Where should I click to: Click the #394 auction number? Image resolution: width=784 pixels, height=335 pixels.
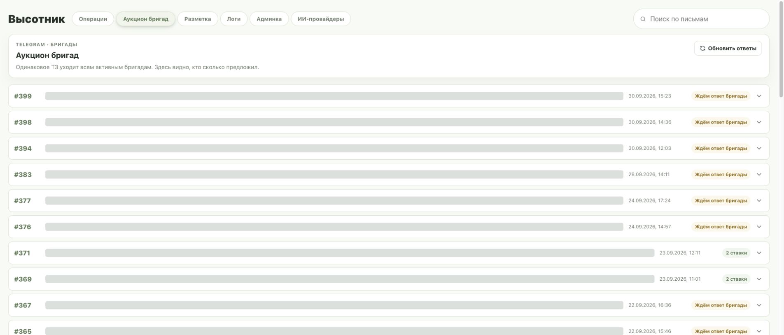[23, 149]
